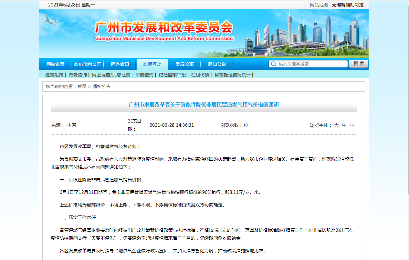Open the 网办窗口 nav tab

click(120, 64)
